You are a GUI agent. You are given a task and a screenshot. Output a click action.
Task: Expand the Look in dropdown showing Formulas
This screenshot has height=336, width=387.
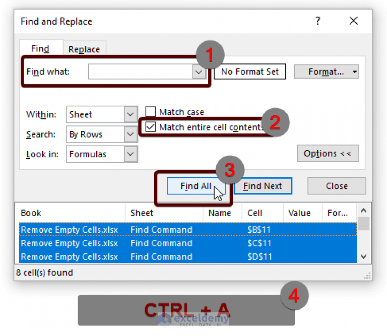(131, 154)
